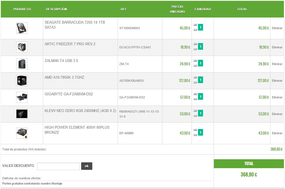The height and width of the screenshot is (189, 285).
Task: Select reference AD785KXBJABOX text
Action: [x=132, y=81]
